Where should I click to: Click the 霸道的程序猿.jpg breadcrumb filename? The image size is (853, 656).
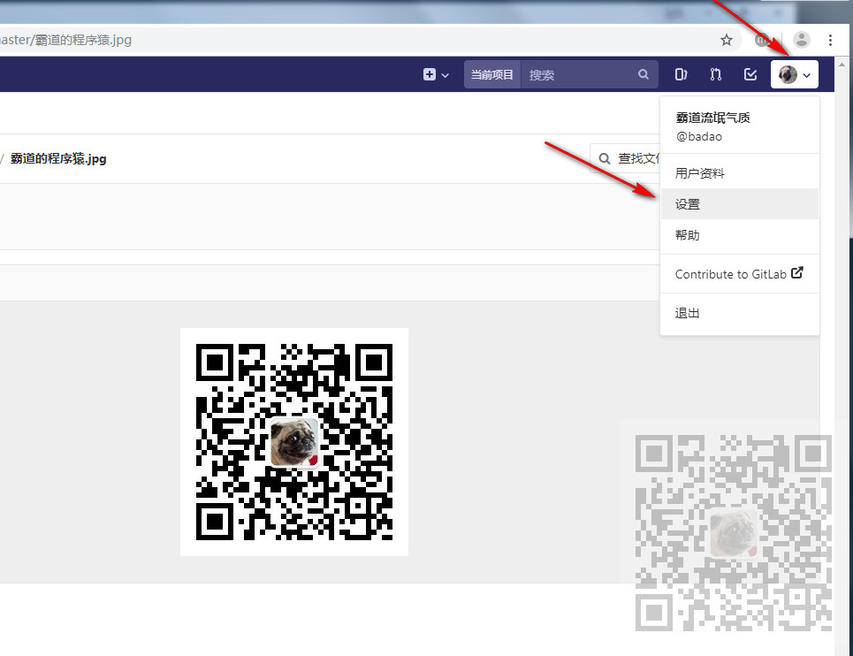click(x=58, y=159)
